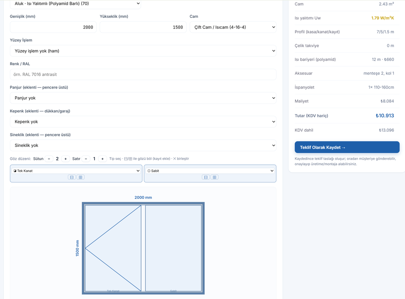
Task: Decrease the Satır row count
Action: [86, 159]
